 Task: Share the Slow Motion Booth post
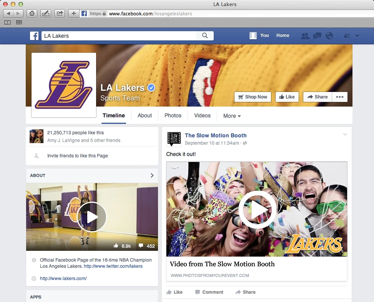pos(246,292)
